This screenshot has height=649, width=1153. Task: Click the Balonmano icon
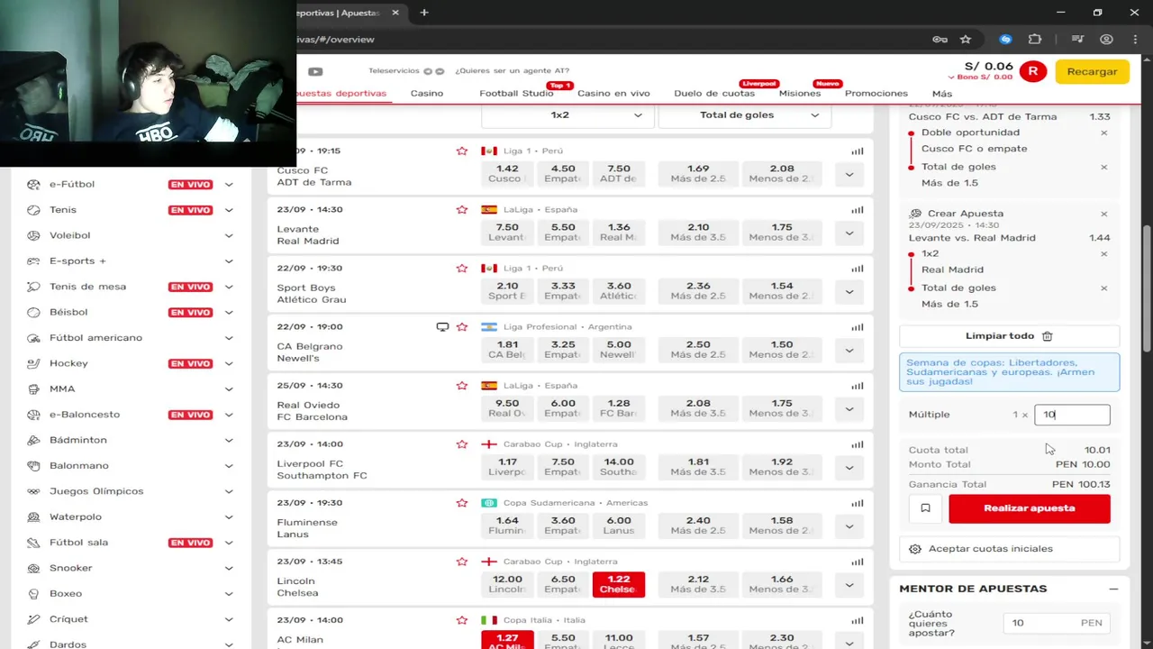pos(33,466)
